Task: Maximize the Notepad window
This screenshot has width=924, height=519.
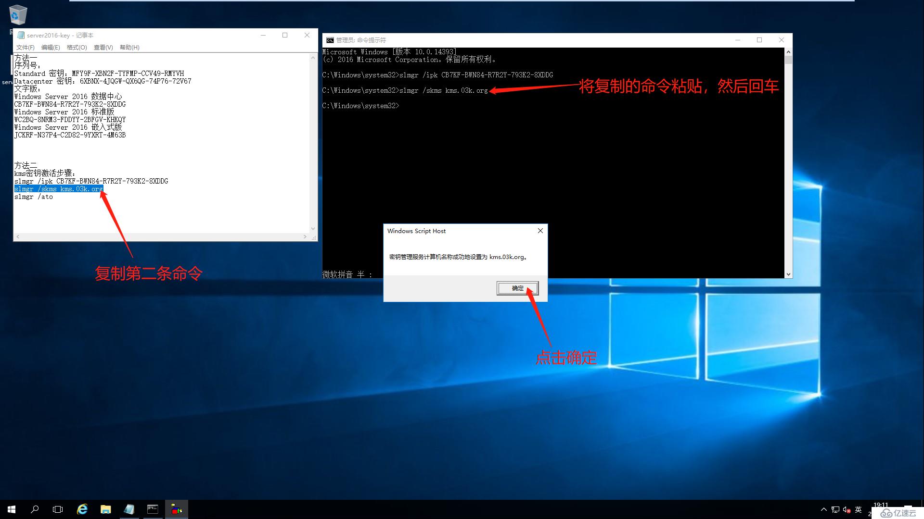Action: tap(285, 35)
